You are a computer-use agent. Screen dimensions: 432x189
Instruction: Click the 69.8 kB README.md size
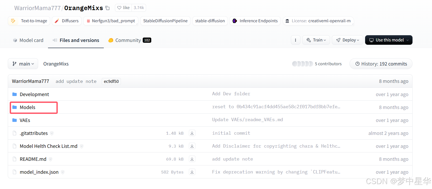(x=175, y=159)
